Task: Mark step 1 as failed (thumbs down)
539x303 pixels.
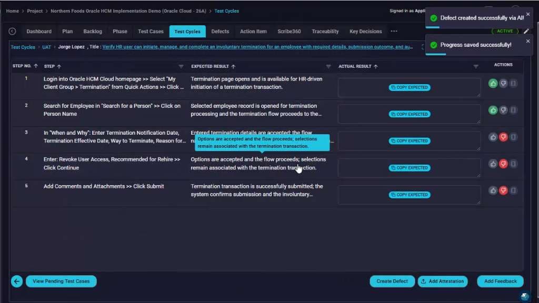Action: tap(503, 84)
